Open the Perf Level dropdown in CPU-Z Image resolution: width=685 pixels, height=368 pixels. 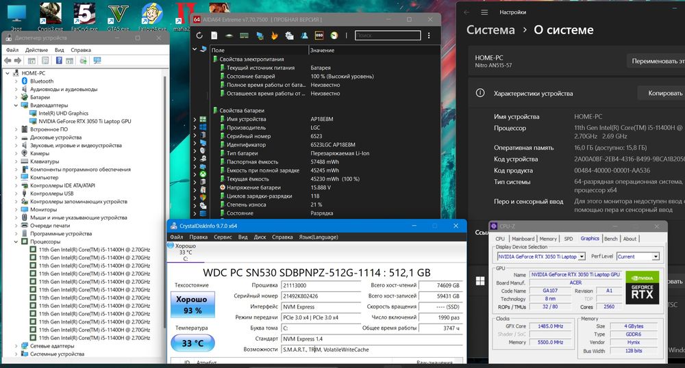tap(656, 257)
